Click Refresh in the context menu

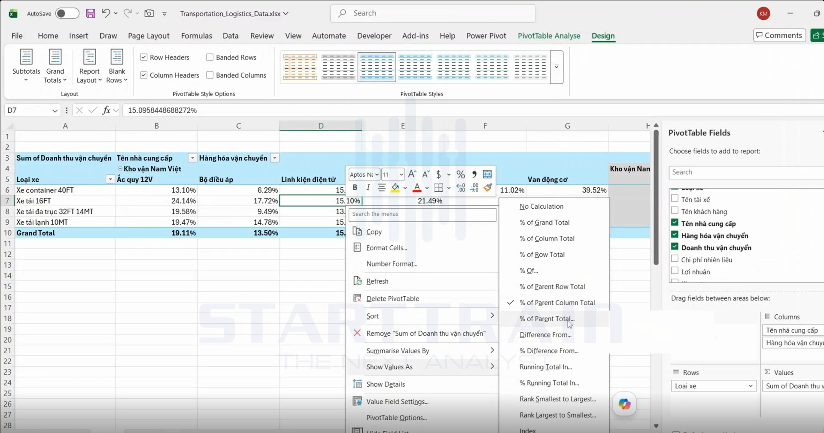[x=422, y=281]
